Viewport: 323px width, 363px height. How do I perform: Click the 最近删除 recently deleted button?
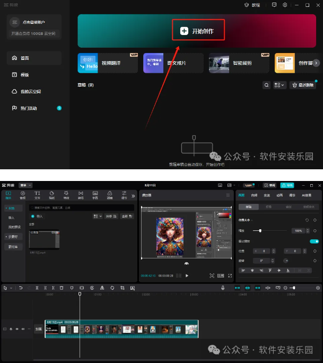coord(303,85)
